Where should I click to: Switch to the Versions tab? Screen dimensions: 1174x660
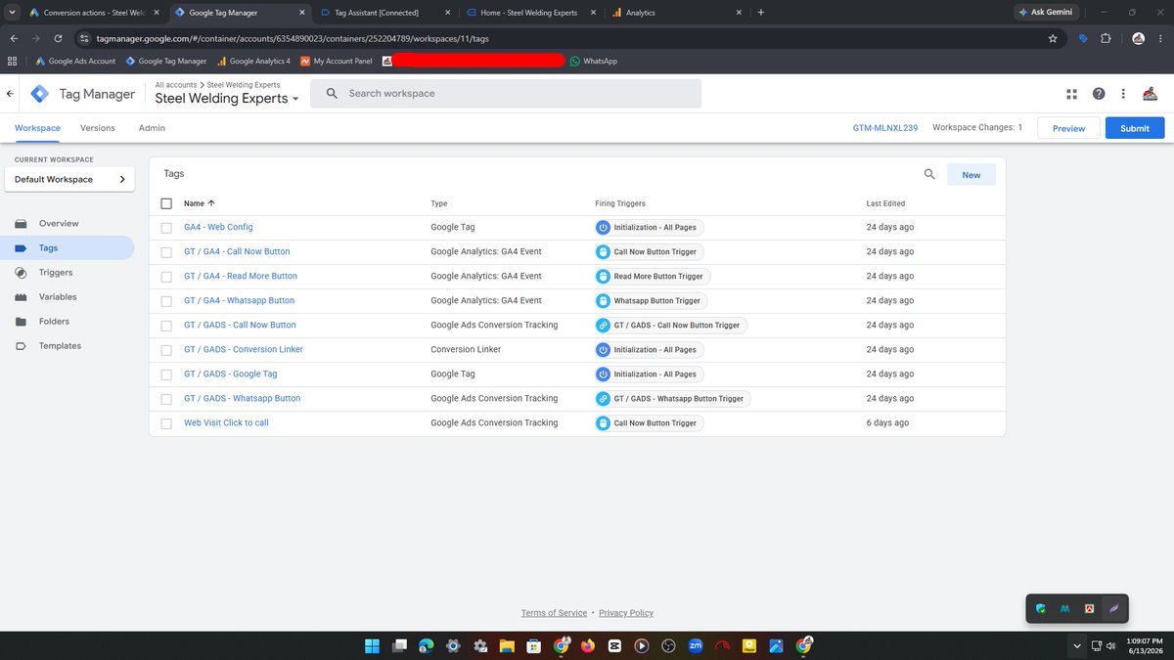point(98,128)
